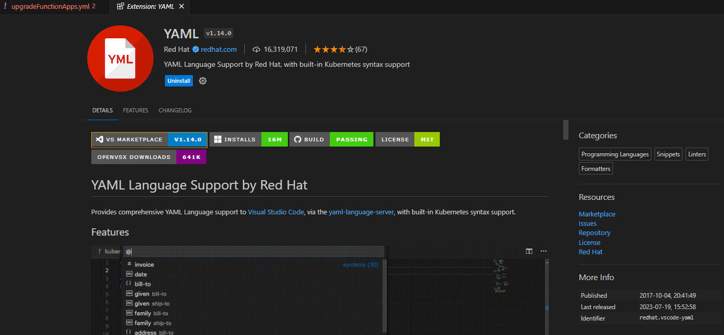This screenshot has height=335, width=724.
Task: Switch to the FEATURES tab
Action: [135, 110]
